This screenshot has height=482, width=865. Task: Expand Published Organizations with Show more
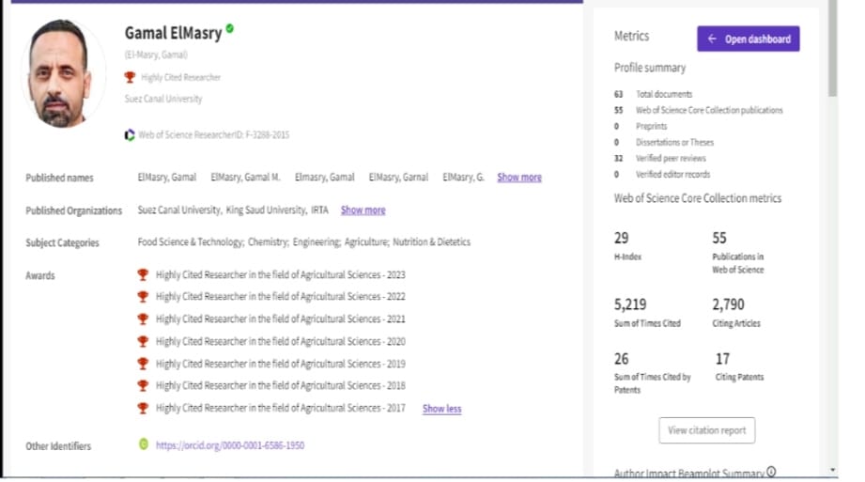click(x=363, y=210)
